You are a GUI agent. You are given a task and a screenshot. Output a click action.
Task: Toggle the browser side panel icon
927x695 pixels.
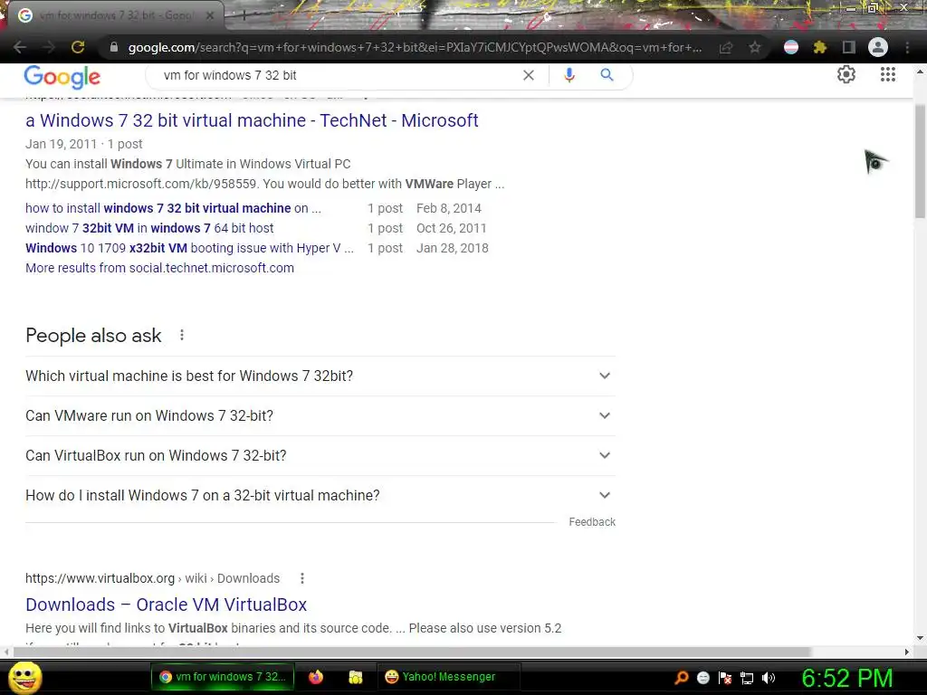point(849,47)
